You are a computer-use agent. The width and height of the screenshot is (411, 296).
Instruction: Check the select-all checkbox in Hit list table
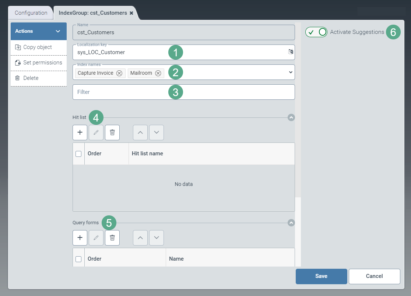(x=78, y=154)
